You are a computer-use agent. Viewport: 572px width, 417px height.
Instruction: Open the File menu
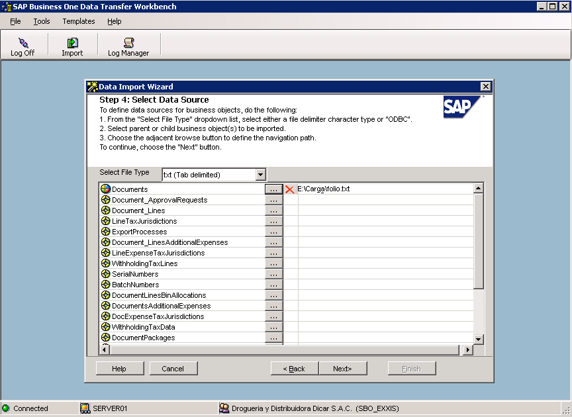(x=15, y=21)
